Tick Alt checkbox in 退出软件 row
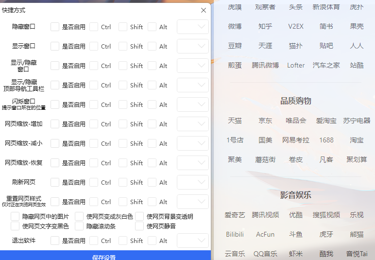 coord(152,241)
